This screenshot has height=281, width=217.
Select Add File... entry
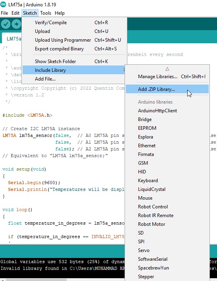click(x=74, y=79)
